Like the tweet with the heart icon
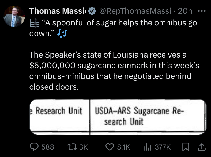The height and width of the screenshot is (157, 211). pyautogui.click(x=110, y=147)
